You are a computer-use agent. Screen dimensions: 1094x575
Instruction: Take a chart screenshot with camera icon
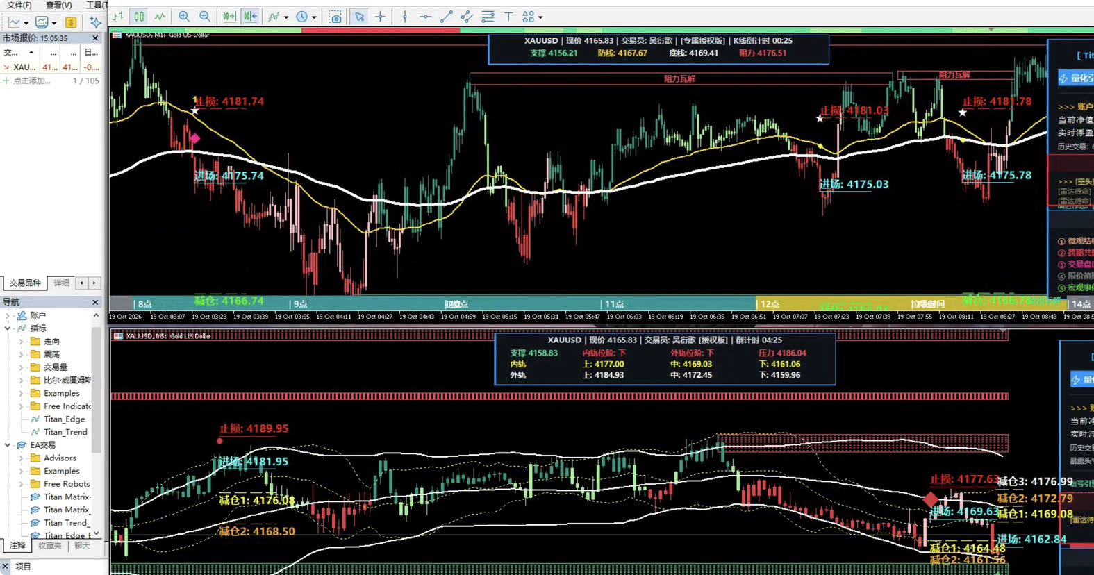335,17
